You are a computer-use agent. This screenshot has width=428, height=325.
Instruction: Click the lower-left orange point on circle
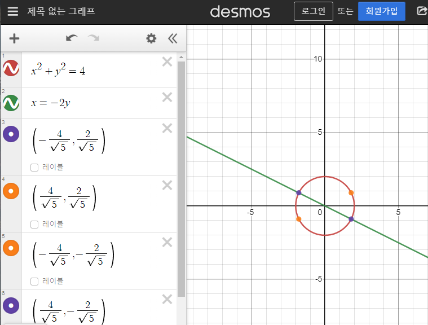click(x=299, y=219)
